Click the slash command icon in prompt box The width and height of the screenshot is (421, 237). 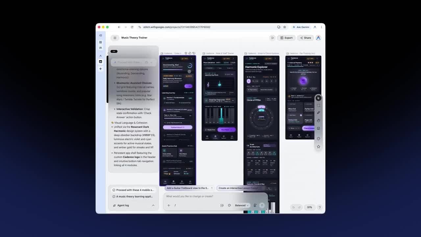pyautogui.click(x=175, y=205)
